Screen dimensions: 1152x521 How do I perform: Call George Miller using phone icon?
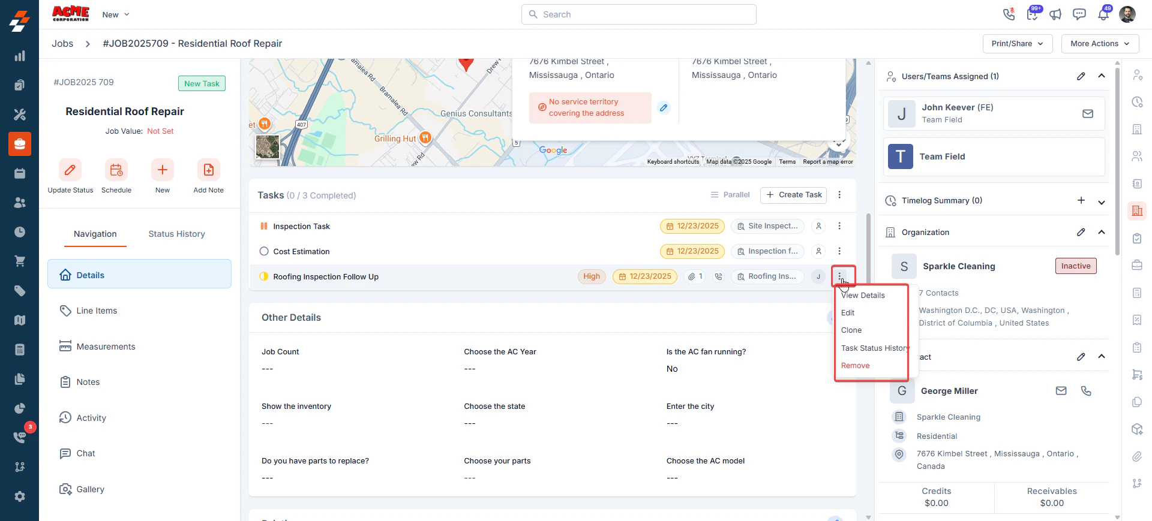[x=1086, y=391]
